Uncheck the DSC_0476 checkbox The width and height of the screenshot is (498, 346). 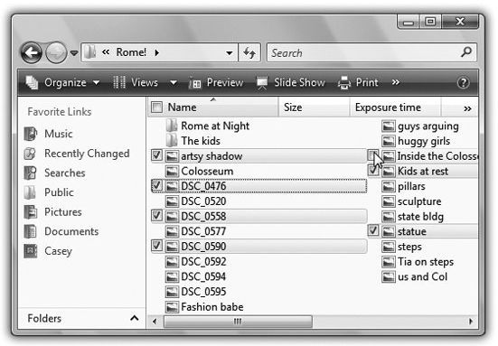point(156,186)
